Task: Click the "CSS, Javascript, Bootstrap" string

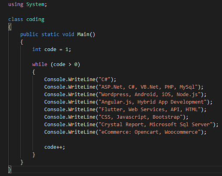Action: pyautogui.click(x=140, y=117)
